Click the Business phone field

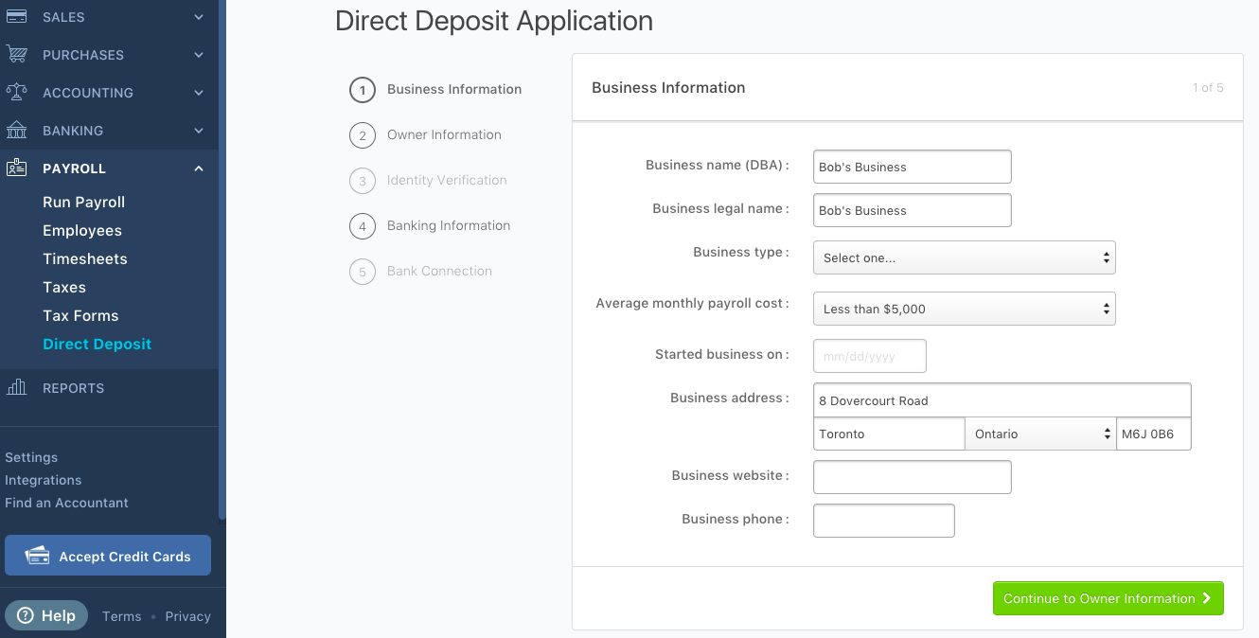click(884, 521)
